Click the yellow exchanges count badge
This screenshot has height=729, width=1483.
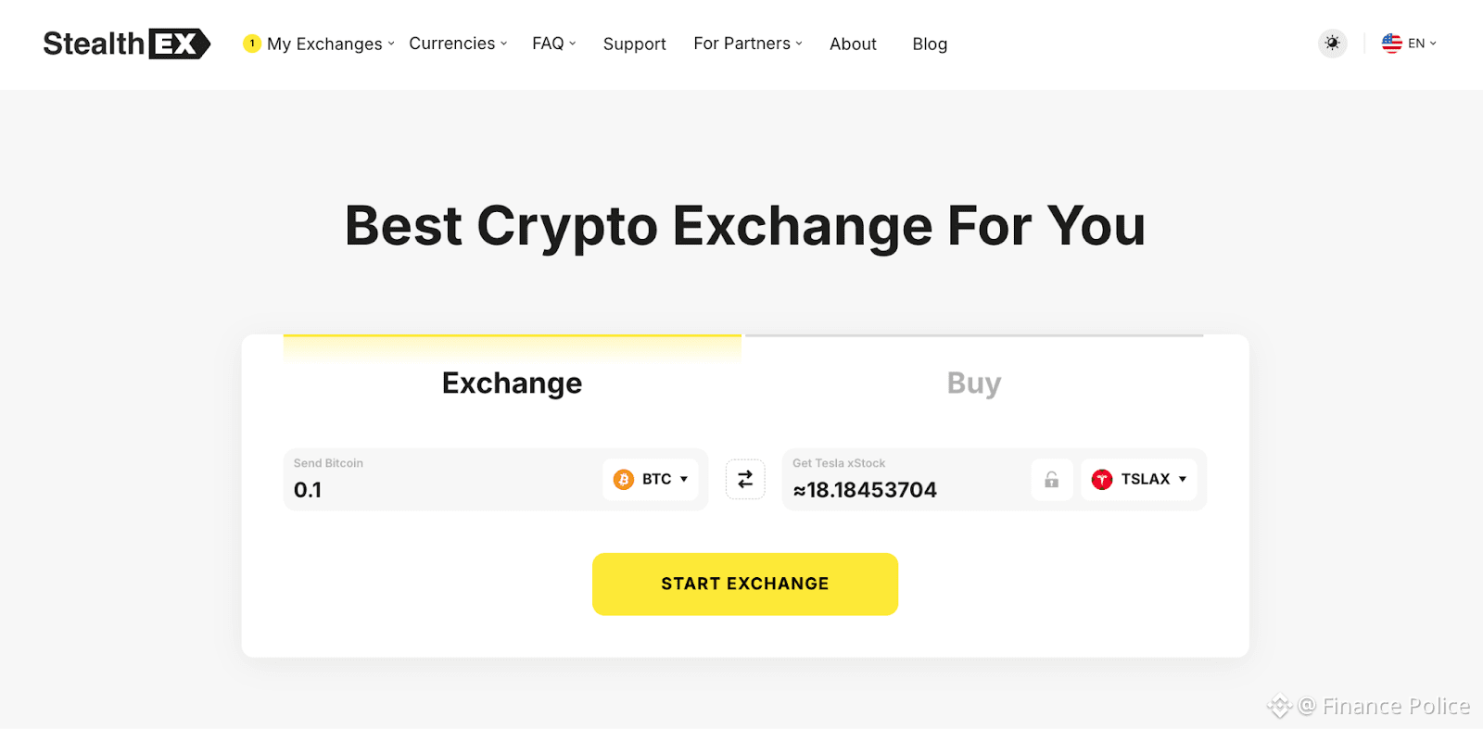251,44
